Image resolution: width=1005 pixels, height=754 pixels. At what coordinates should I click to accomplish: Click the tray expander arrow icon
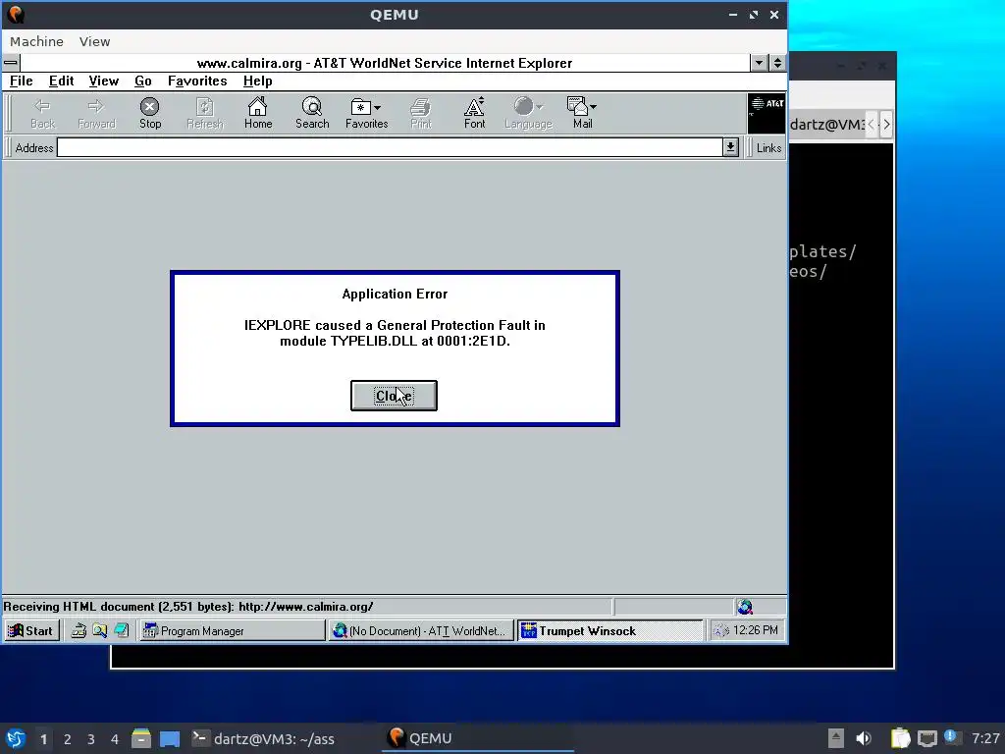pos(836,738)
